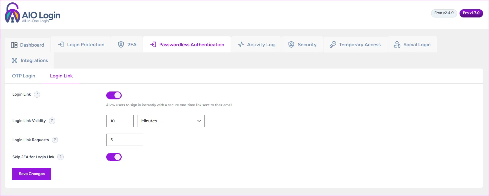Open the Minutes validity unit dropdown
Screen dimensions: 489x196
point(171,121)
